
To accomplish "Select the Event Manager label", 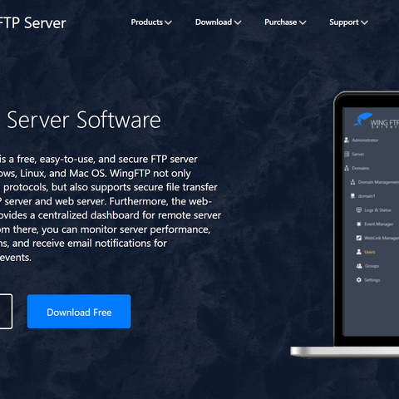I will pyautogui.click(x=378, y=224).
